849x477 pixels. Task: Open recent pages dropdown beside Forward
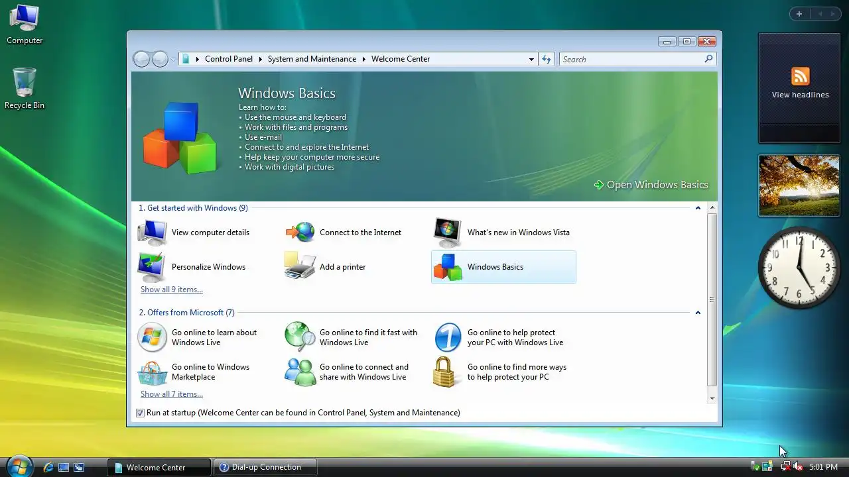pyautogui.click(x=173, y=59)
